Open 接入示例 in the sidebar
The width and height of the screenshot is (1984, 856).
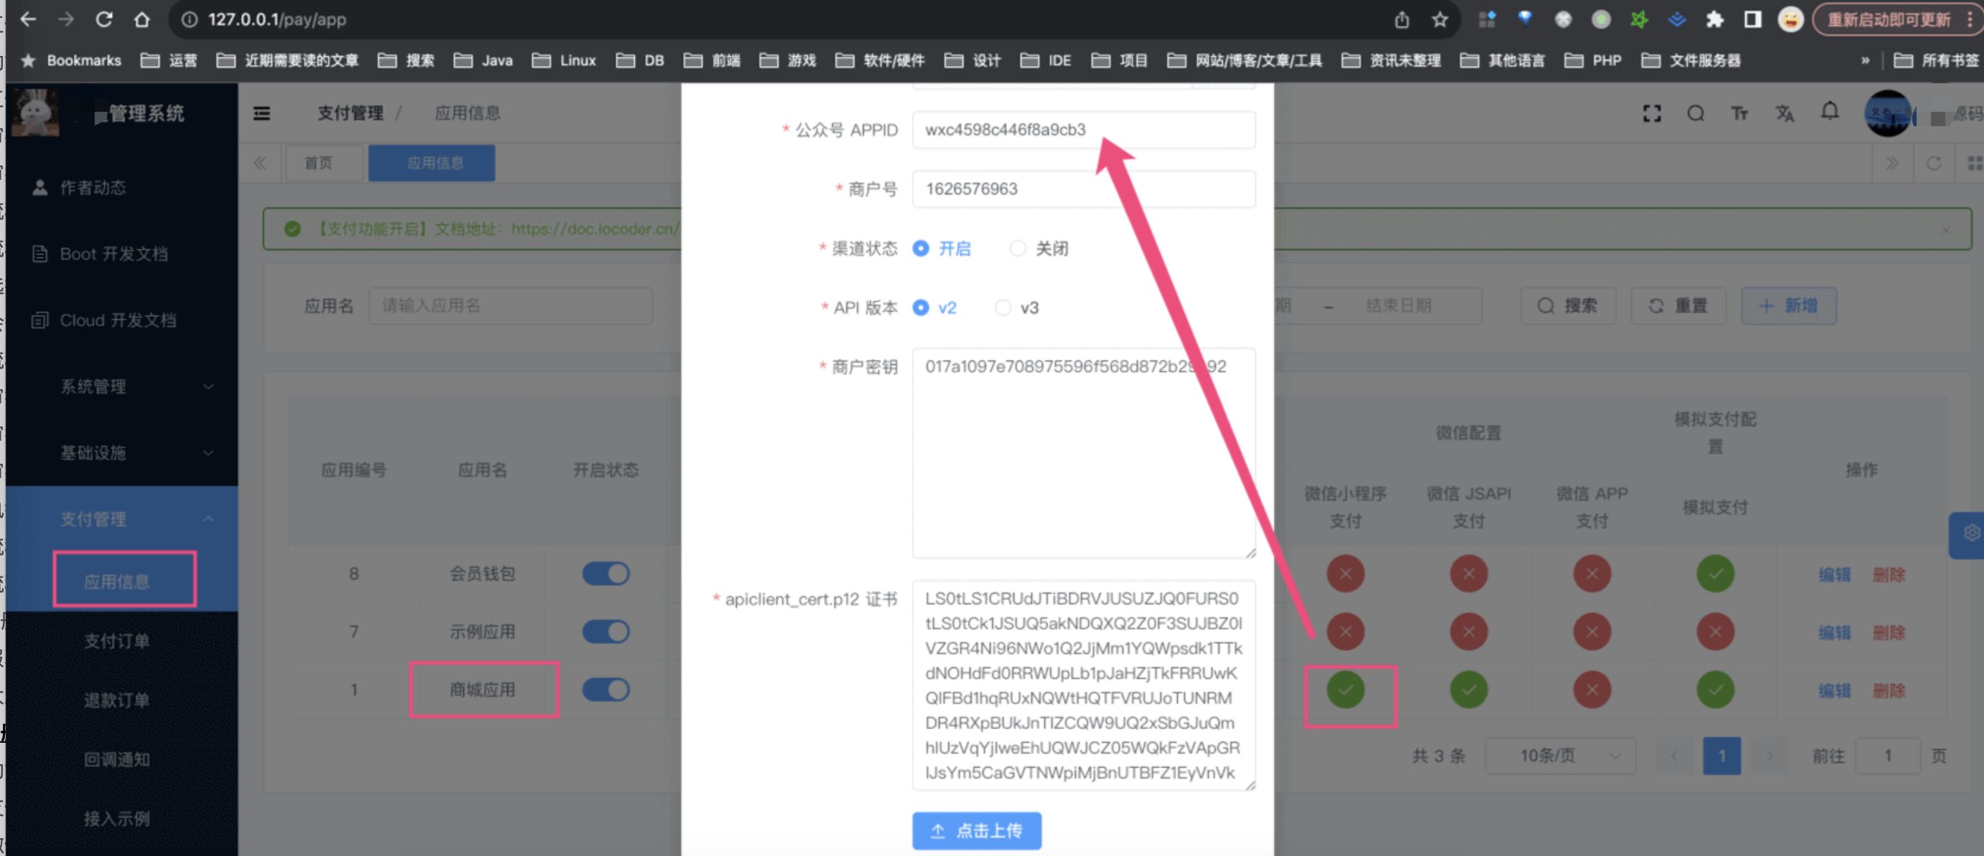coord(117,818)
